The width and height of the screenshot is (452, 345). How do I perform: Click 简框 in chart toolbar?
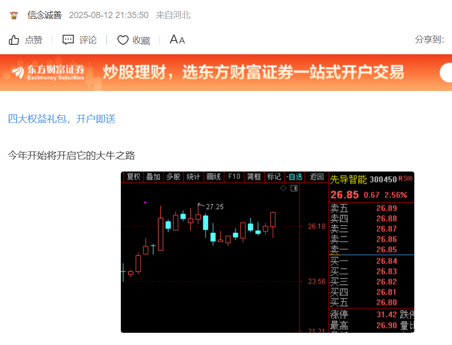pos(254,176)
